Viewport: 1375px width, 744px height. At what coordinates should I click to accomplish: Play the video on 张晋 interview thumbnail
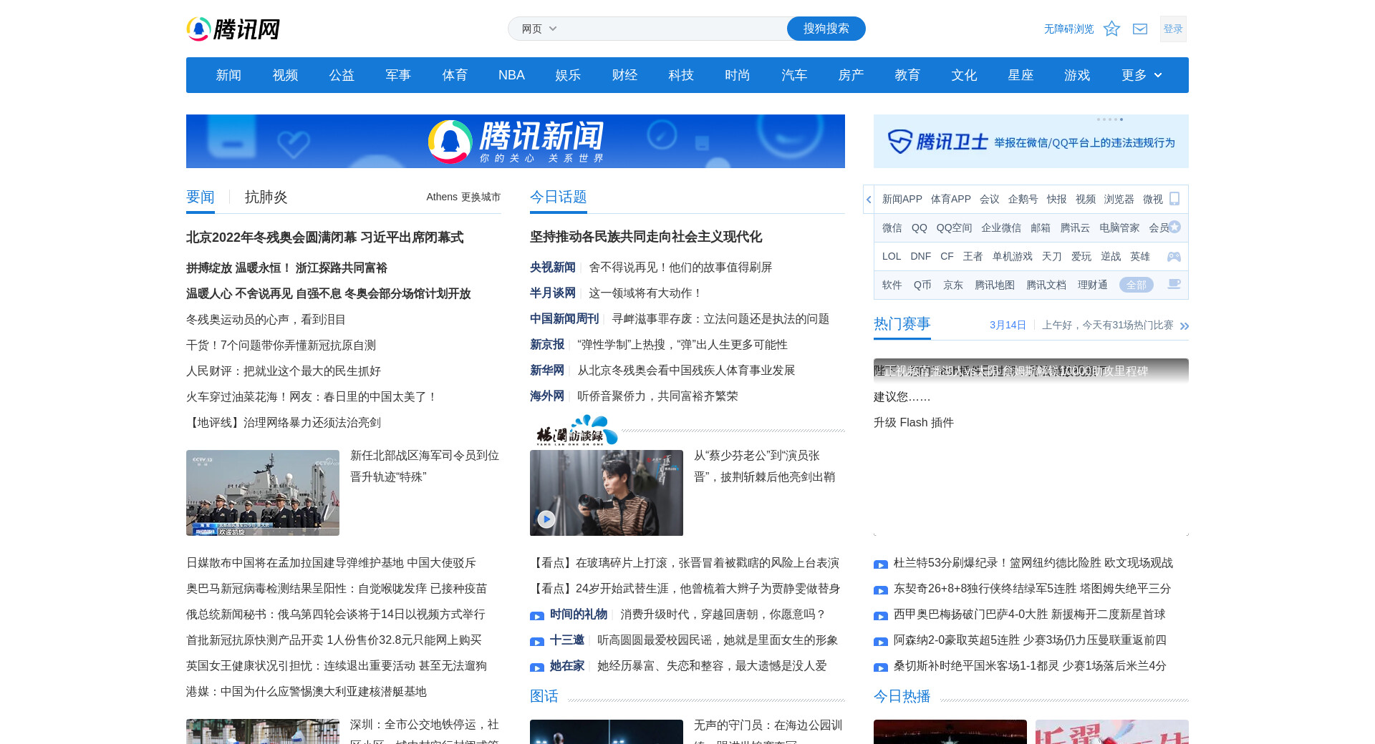click(546, 519)
